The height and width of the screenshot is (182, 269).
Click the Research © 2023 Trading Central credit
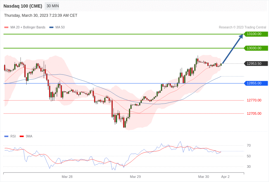click(x=242, y=27)
